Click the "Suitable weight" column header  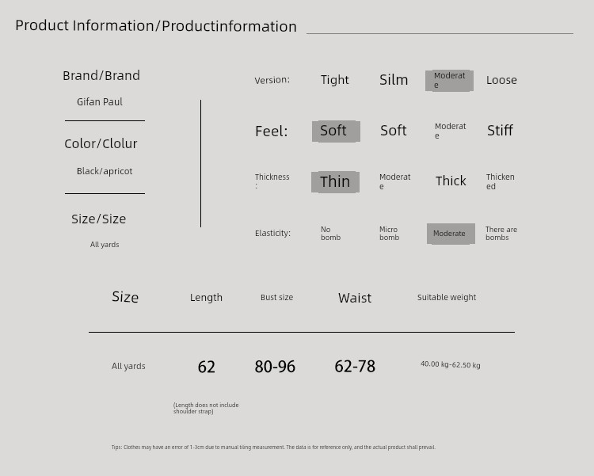coord(447,298)
